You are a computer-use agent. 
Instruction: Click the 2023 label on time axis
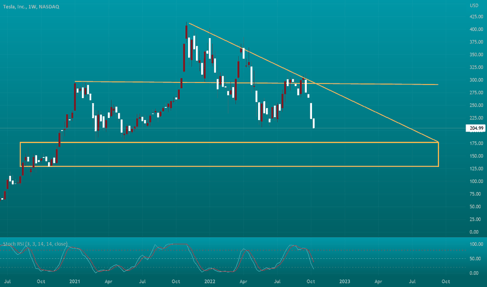345,281
